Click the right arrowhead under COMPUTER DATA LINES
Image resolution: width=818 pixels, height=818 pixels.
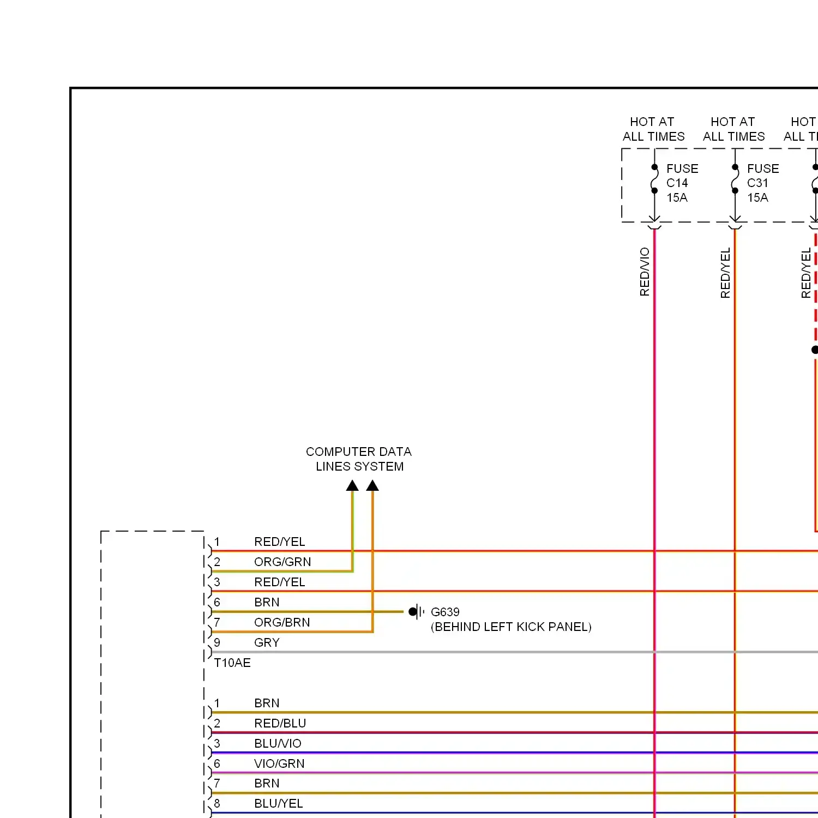point(372,485)
